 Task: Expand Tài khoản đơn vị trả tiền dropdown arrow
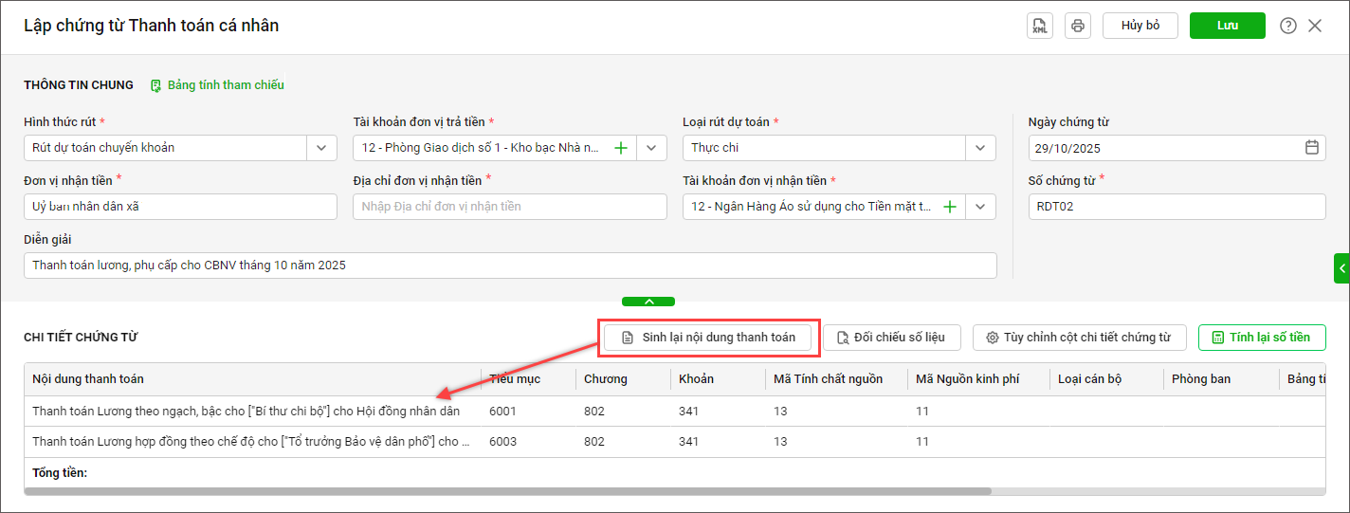(651, 148)
